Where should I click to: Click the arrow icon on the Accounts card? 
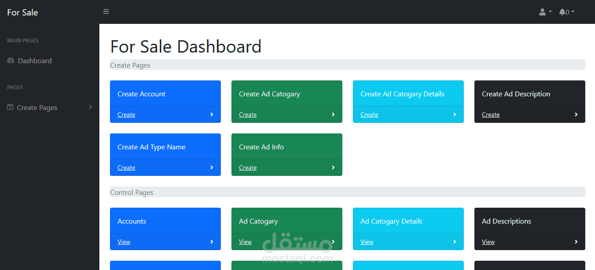click(212, 241)
